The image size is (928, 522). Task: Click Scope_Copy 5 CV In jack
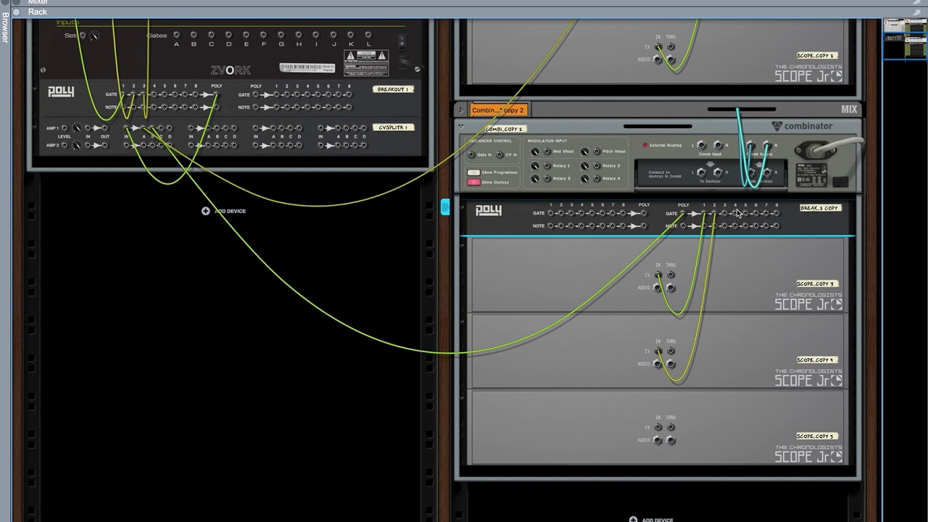pyautogui.click(x=658, y=428)
